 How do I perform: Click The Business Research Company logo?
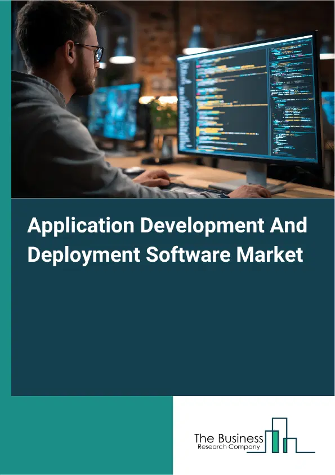tap(254, 436)
